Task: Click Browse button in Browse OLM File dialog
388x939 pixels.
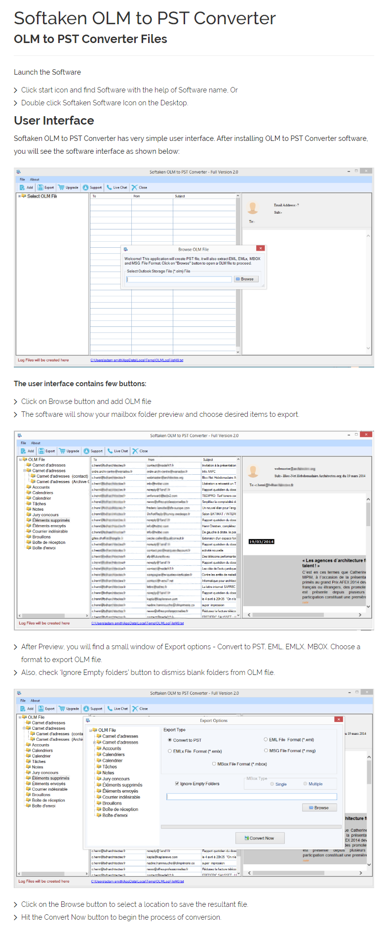Action: pyautogui.click(x=245, y=279)
